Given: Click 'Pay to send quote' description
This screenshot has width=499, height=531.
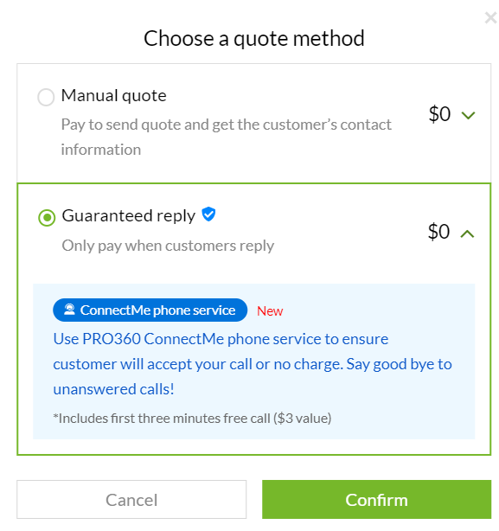Looking at the screenshot, I should coord(226,138).
